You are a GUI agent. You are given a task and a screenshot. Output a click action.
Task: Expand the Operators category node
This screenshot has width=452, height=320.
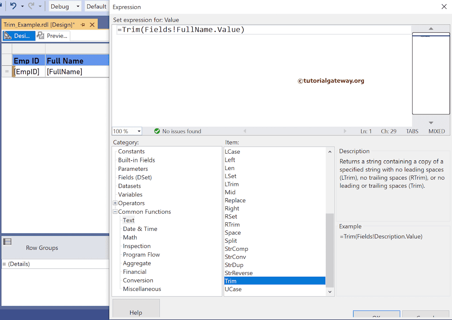click(114, 203)
